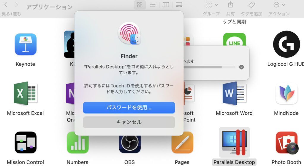Go back in Finder
Viewport: 304px width, 168px height.
coord(6,5)
